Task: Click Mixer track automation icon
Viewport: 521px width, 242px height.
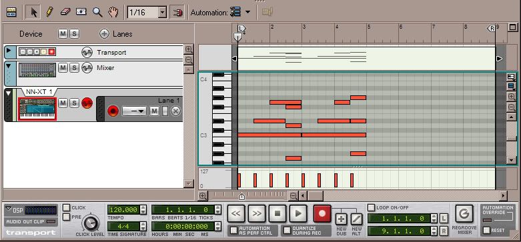Action: (87, 68)
